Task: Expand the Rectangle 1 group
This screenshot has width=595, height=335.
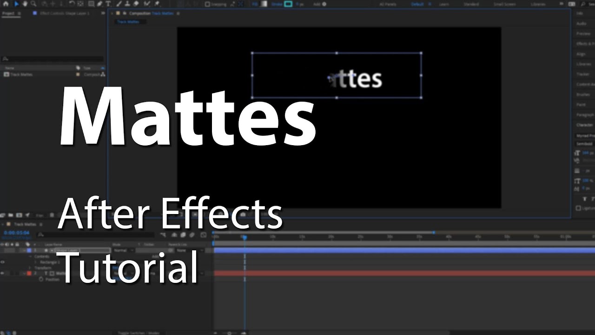Action: [35, 262]
